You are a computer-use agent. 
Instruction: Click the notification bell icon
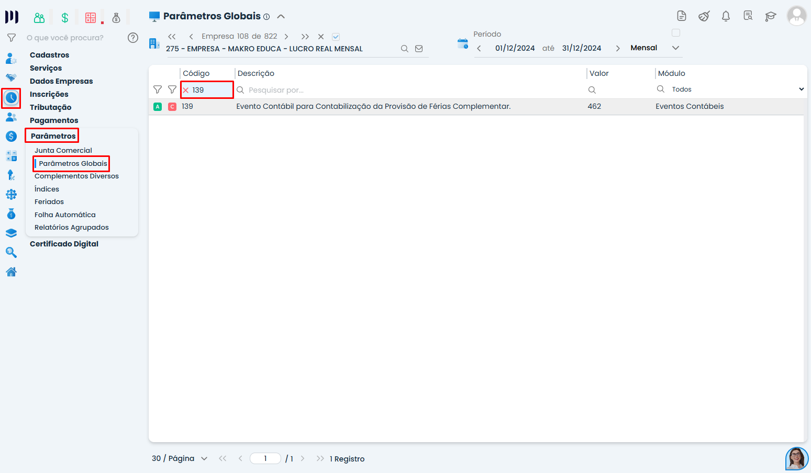coord(726,16)
